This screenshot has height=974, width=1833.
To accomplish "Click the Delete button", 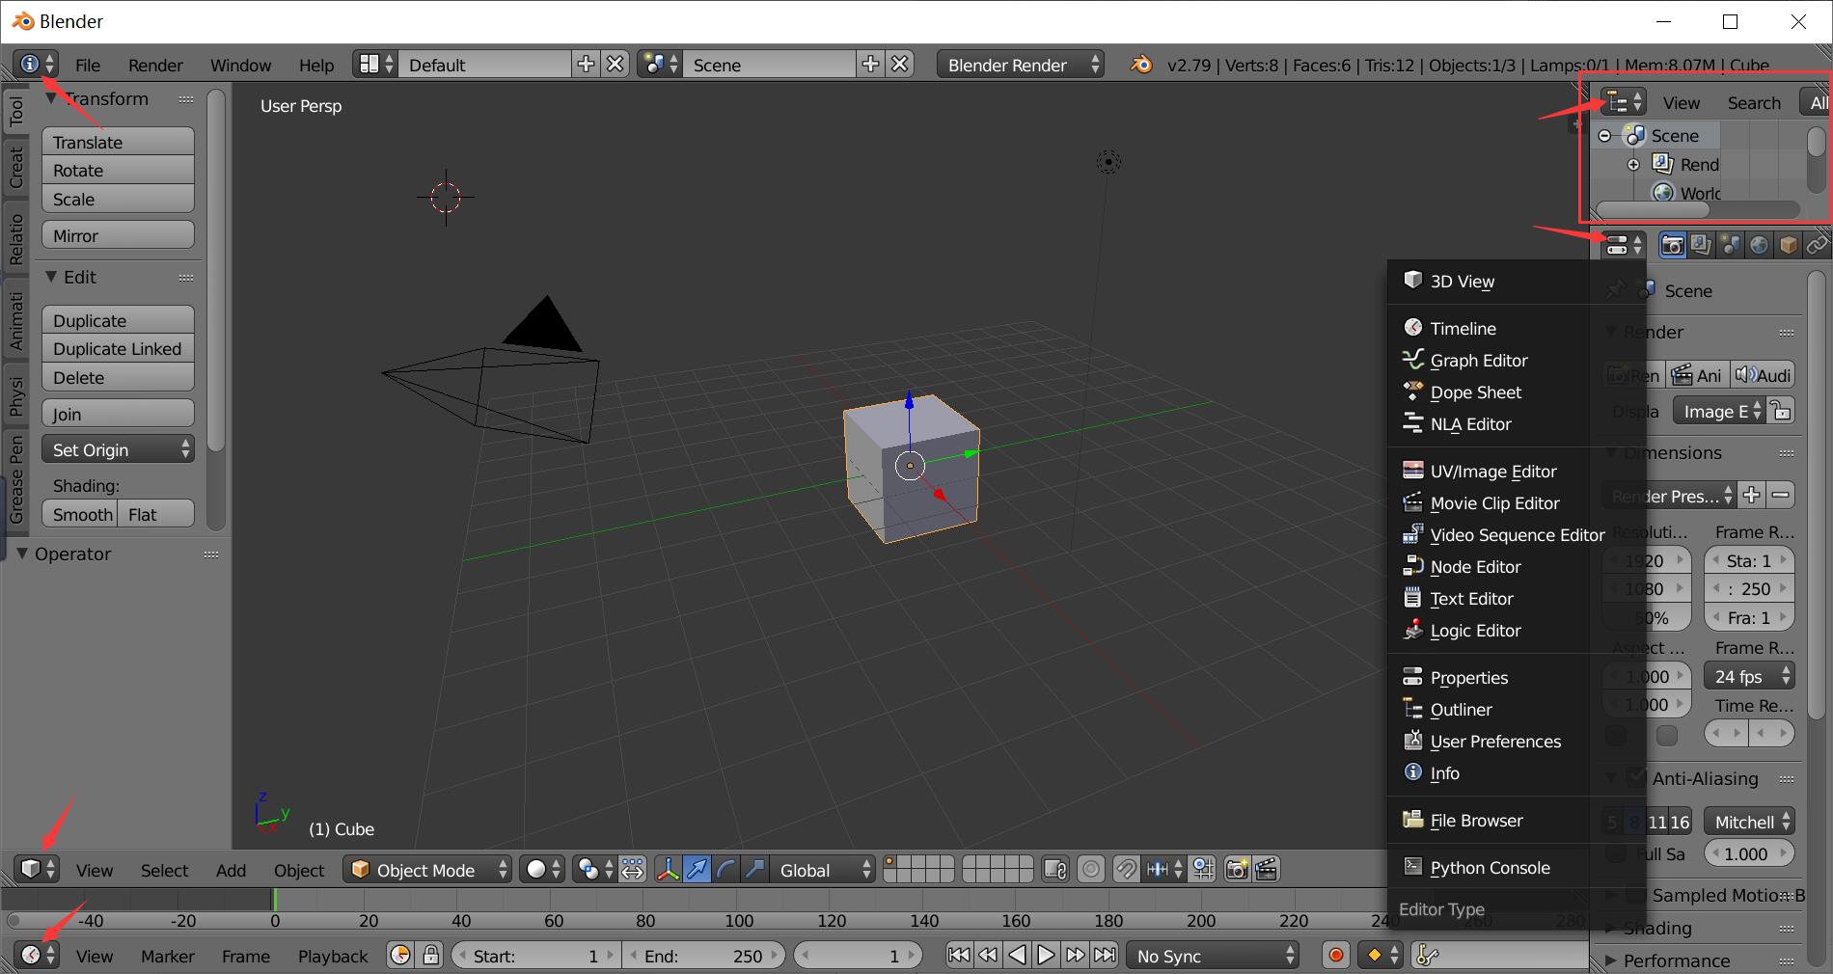I will 118,377.
